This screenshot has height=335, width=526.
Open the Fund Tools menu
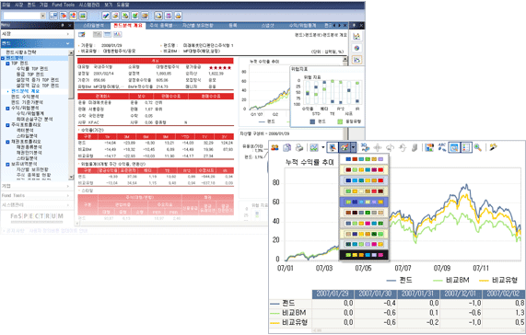point(63,5)
